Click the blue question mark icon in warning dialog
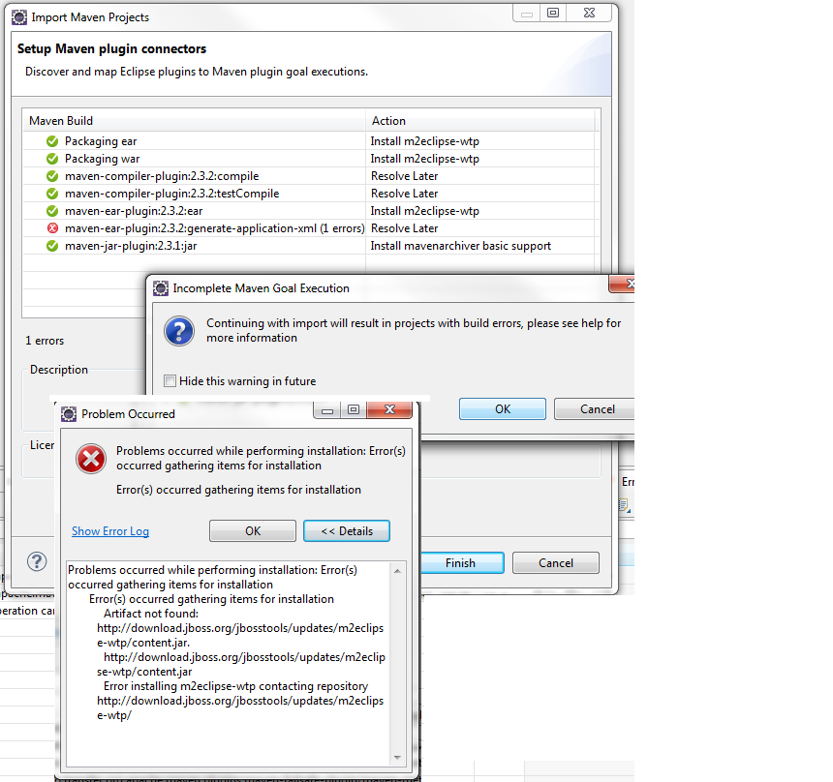833x782 pixels. coord(179,331)
